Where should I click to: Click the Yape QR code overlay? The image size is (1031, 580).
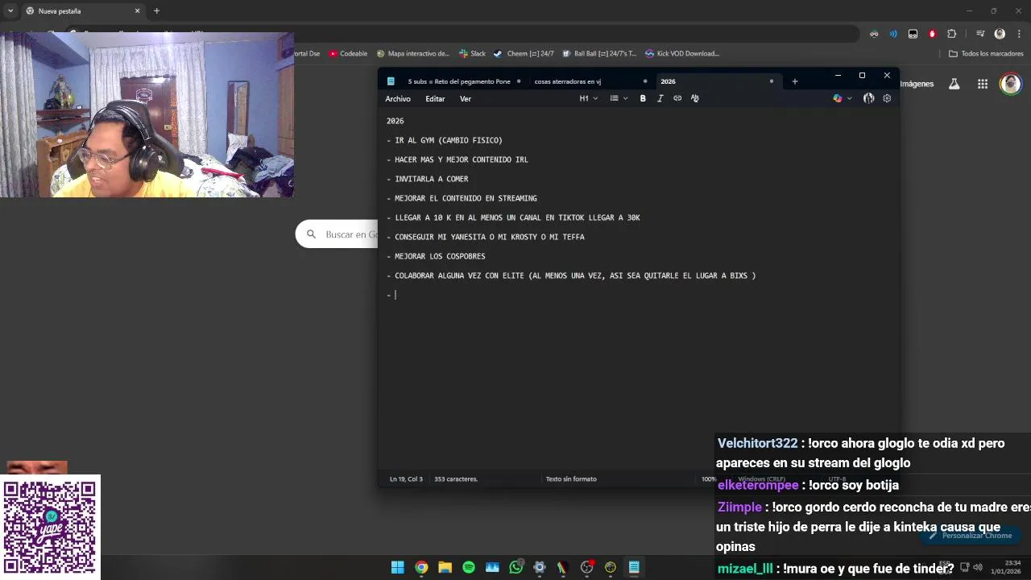coord(50,527)
